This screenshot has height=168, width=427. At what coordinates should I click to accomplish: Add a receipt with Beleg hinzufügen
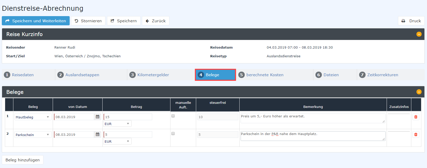point(23,160)
